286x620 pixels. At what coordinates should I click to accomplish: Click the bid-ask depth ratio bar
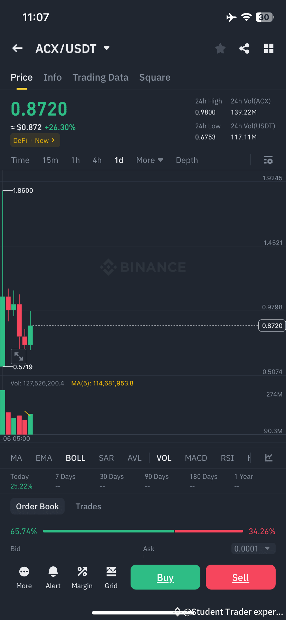pyautogui.click(x=143, y=531)
